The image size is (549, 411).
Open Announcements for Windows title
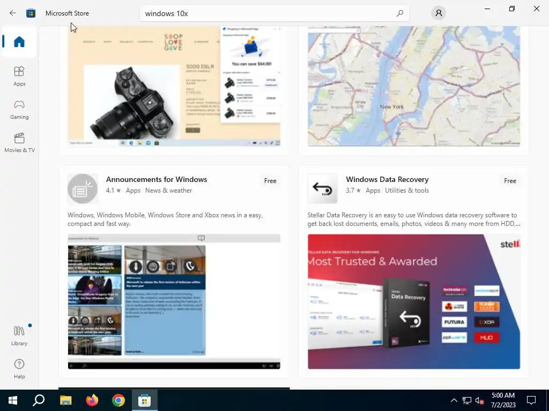click(157, 179)
